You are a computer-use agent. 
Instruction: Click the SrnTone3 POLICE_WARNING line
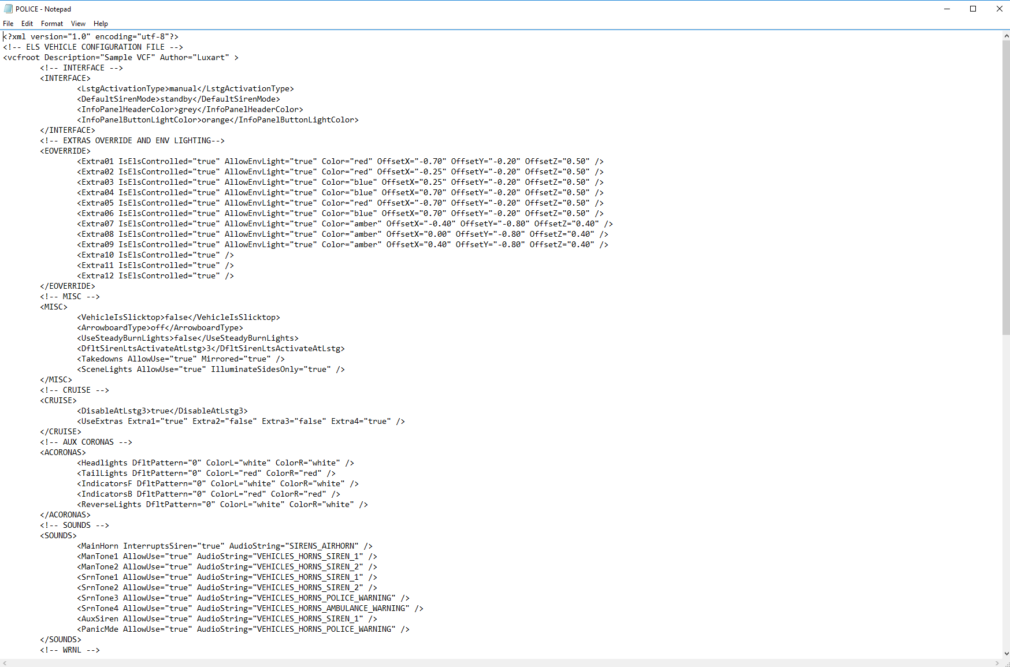[x=243, y=598]
